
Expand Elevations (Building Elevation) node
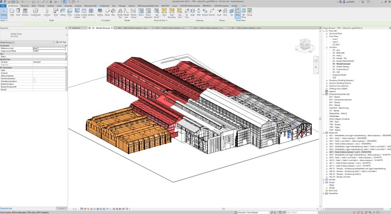[x=326, y=80]
